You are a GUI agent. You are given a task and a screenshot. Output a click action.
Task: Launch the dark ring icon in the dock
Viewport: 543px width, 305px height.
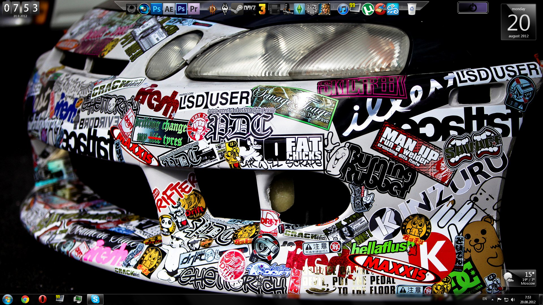[132, 9]
